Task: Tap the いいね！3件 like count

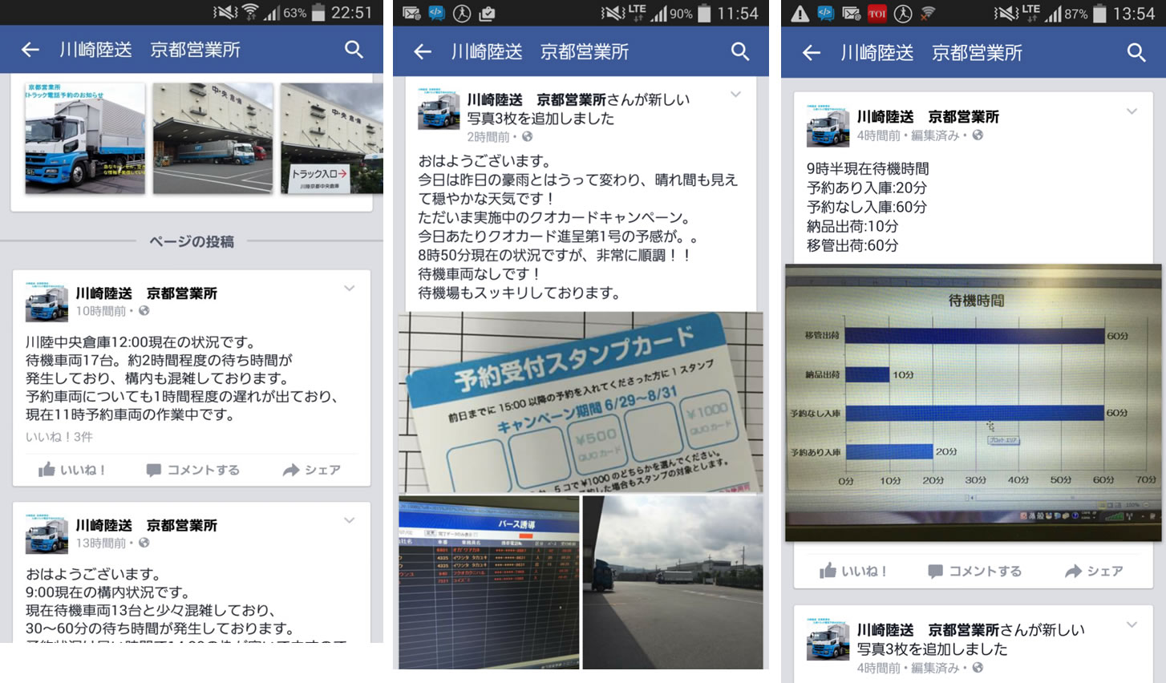Action: pyautogui.click(x=59, y=437)
